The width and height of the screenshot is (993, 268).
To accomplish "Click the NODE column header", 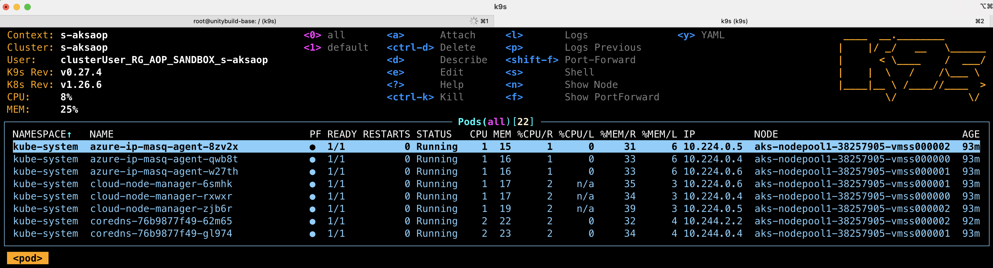I will coord(766,134).
